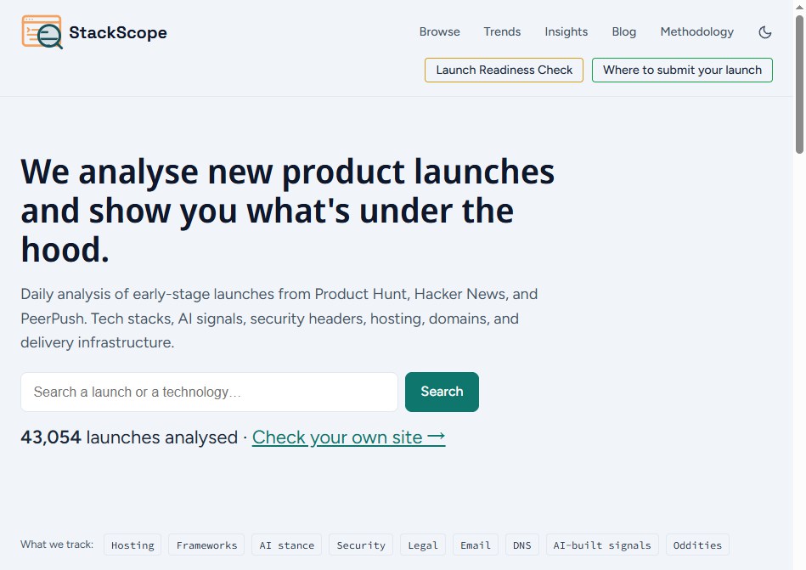Select the Frameworks tag
Screen dimensions: 806x570
(x=206, y=545)
